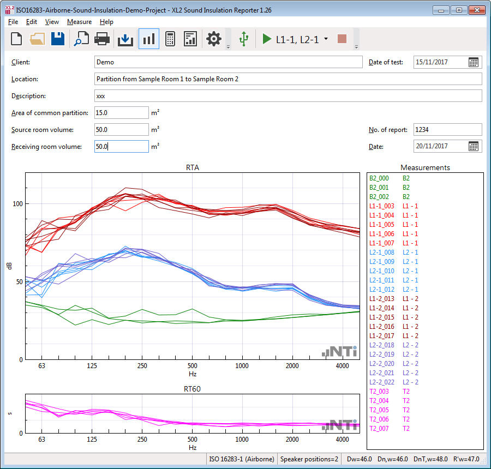Save project with the floppy disk icon
This screenshot has width=491, height=469.
tap(58, 39)
